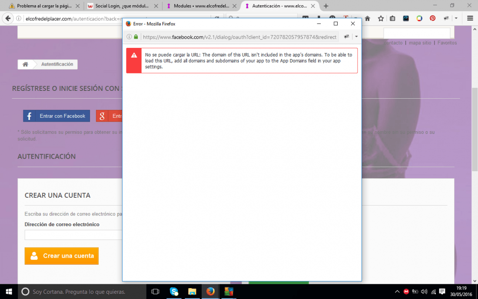This screenshot has height=299, width=478.
Task: Close the 'Modules' tab
Action: point(234,6)
